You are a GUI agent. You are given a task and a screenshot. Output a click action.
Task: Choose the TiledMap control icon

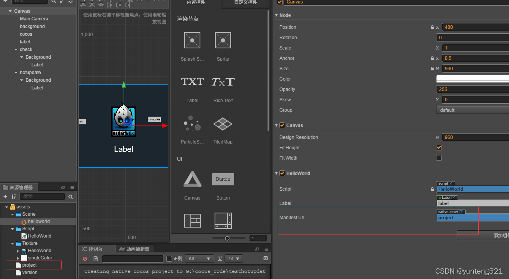click(x=223, y=124)
